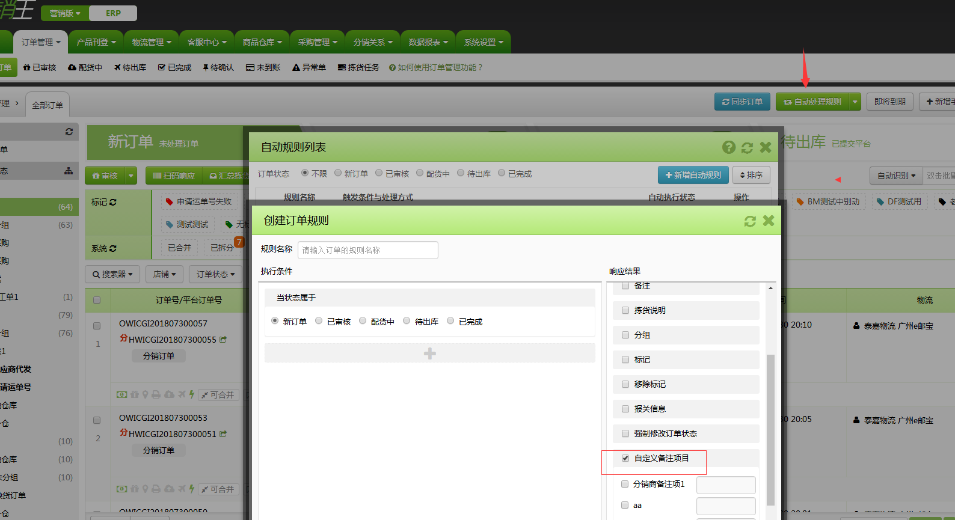Viewport: 955px width, 520px height.
Task: Uncheck 自定义备注项目 option
Action: pyautogui.click(x=625, y=458)
